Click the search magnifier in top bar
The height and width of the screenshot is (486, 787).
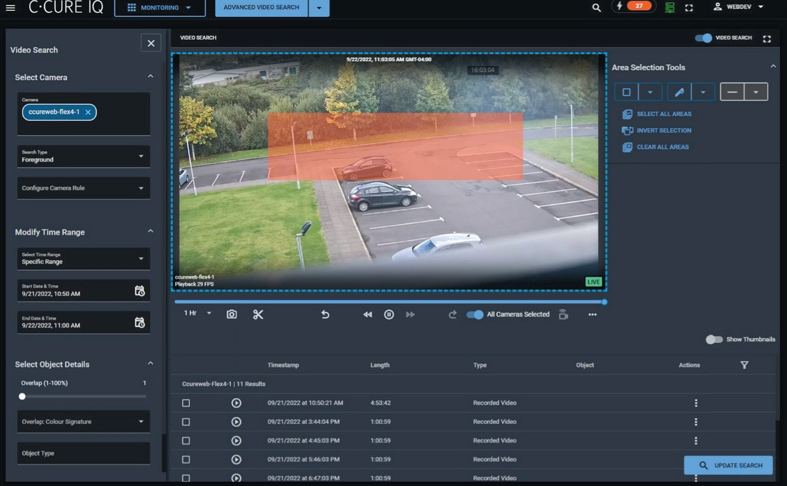pos(596,7)
